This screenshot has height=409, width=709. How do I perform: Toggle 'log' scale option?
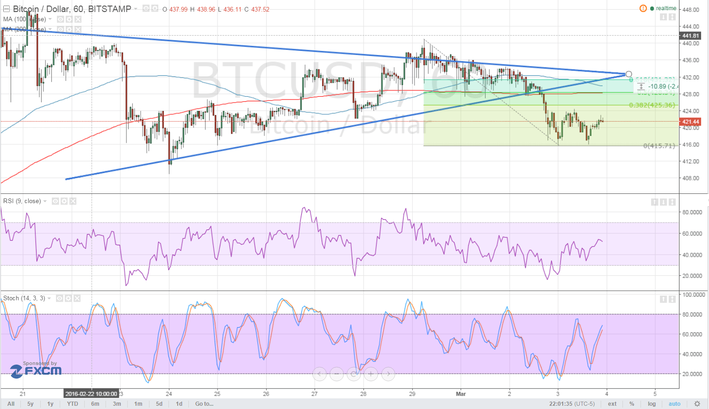(652, 404)
